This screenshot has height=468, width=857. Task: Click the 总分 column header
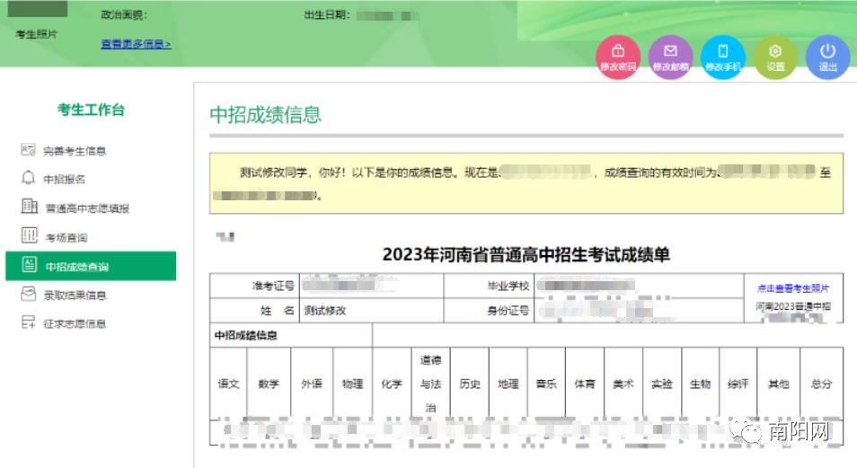[821, 384]
